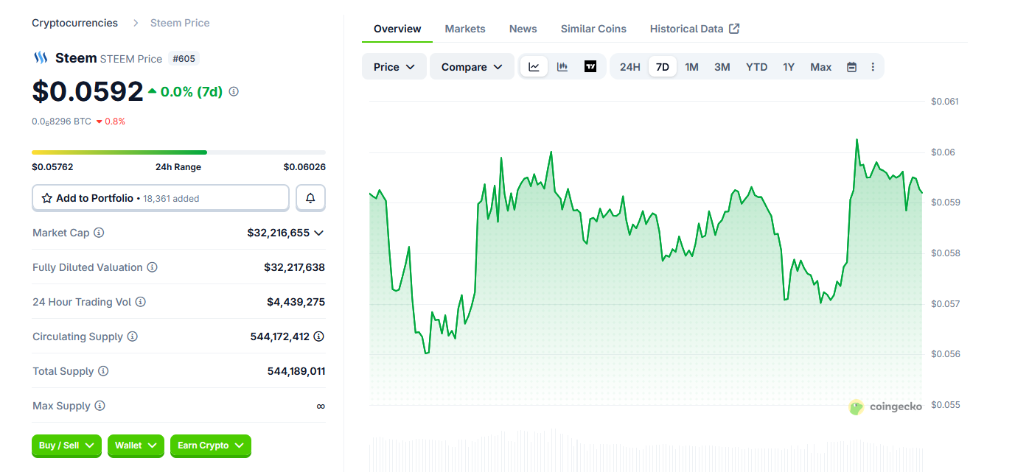Image resolution: width=1015 pixels, height=472 pixels.
Task: Click info icon next to Circulating Supply label
Action: point(133,337)
